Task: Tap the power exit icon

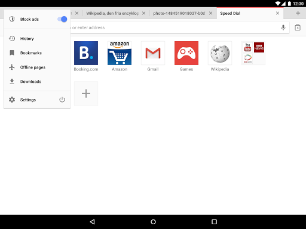Action: pos(62,100)
